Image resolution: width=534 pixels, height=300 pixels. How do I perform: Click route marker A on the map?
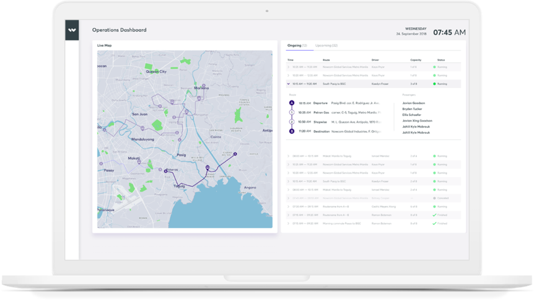(x=235, y=154)
